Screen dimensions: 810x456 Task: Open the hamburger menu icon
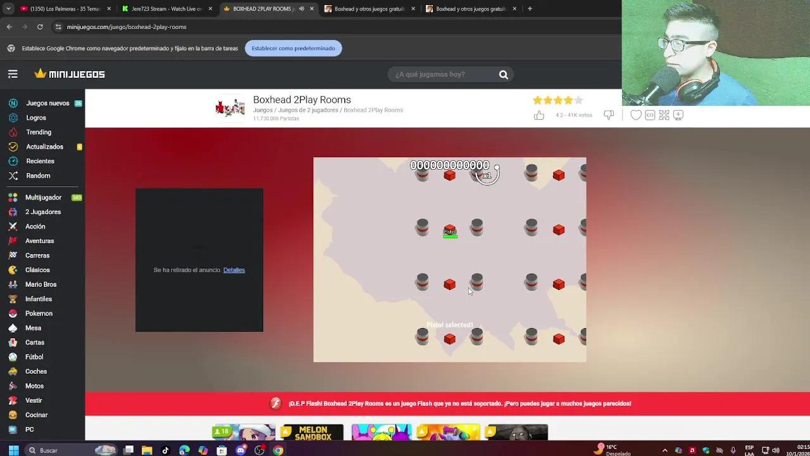[13, 74]
